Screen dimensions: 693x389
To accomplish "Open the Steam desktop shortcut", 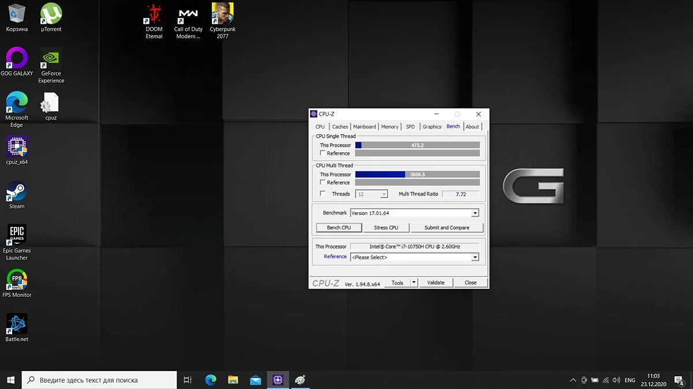I will point(17,192).
